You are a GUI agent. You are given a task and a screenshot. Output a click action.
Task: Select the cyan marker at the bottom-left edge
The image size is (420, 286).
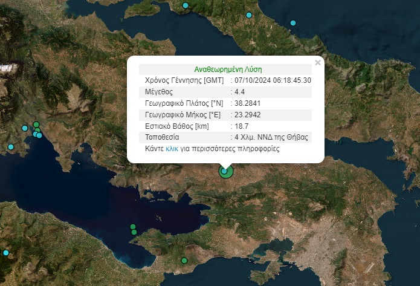coord(6,253)
